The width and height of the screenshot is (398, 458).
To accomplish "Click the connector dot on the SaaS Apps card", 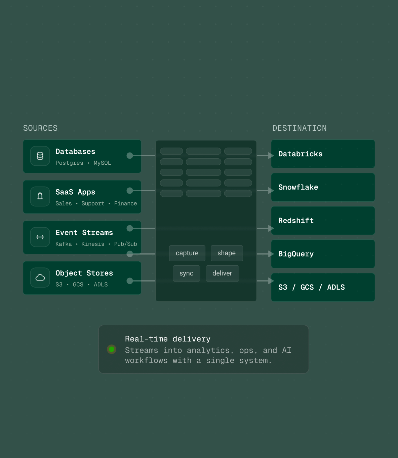I will point(130,191).
